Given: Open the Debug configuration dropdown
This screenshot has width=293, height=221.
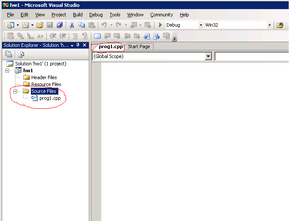Looking at the screenshot, I should click(201, 25).
